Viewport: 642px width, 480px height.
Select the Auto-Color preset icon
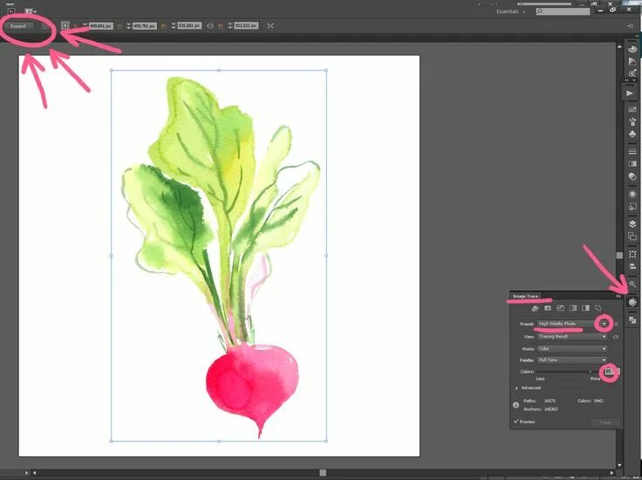(535, 308)
